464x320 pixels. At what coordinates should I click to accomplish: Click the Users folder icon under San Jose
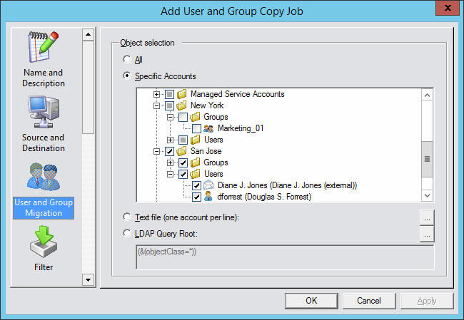click(x=195, y=174)
